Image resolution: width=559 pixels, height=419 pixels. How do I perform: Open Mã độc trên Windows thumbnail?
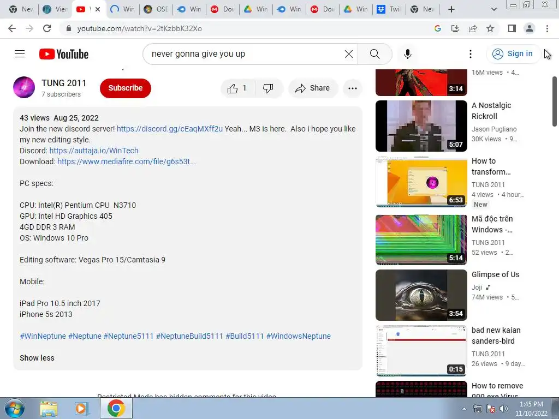[x=421, y=240]
